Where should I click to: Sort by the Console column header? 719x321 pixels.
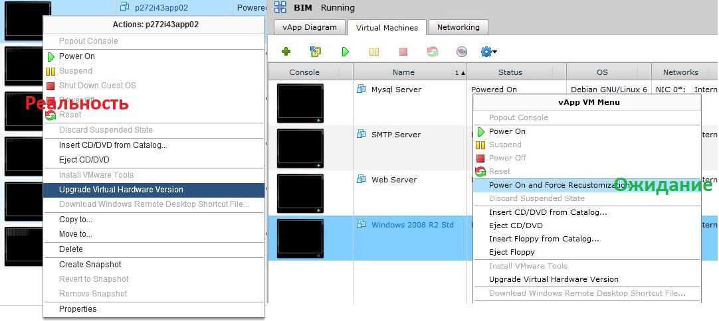304,72
